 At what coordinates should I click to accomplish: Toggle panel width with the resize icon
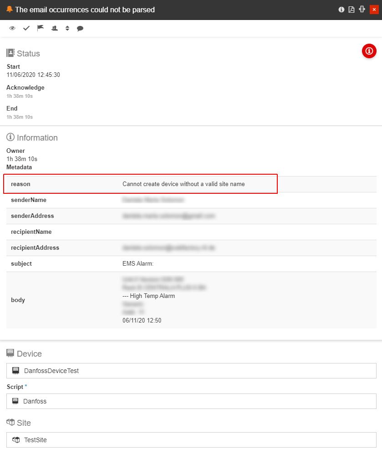coord(362,10)
